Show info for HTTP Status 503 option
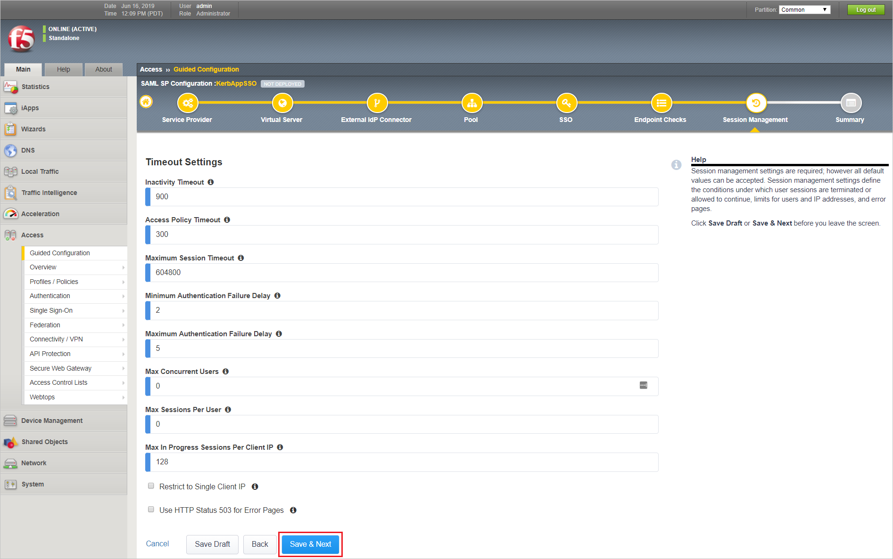 click(x=293, y=510)
